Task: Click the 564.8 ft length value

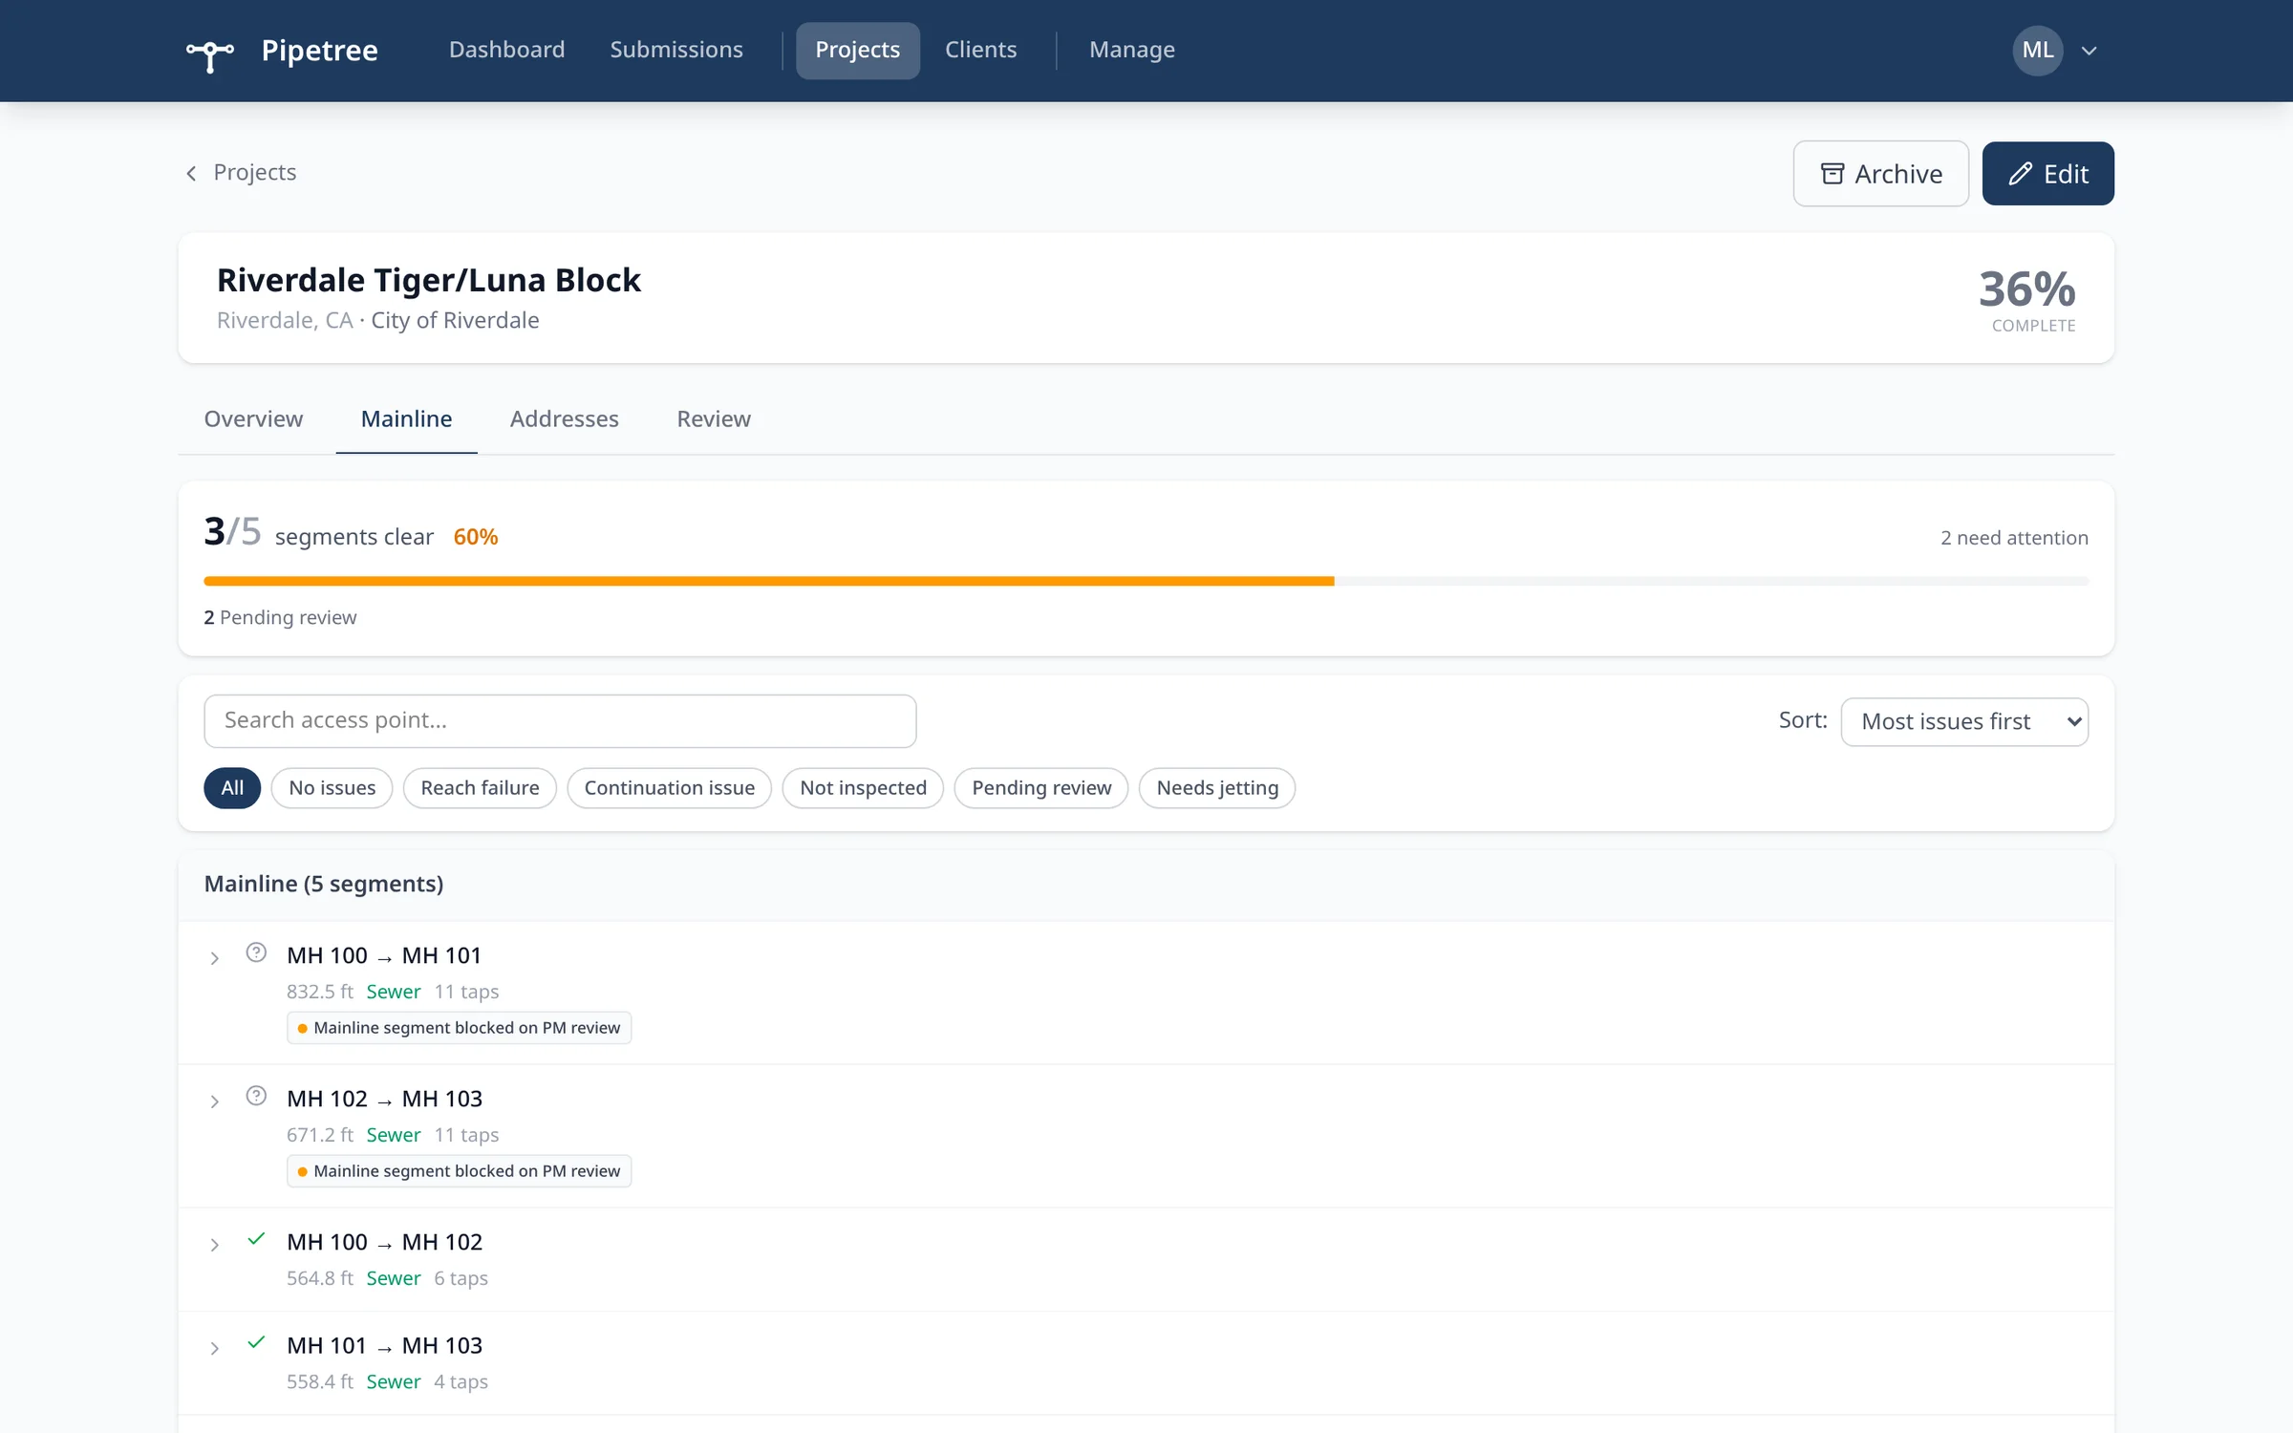Action: tap(320, 1278)
